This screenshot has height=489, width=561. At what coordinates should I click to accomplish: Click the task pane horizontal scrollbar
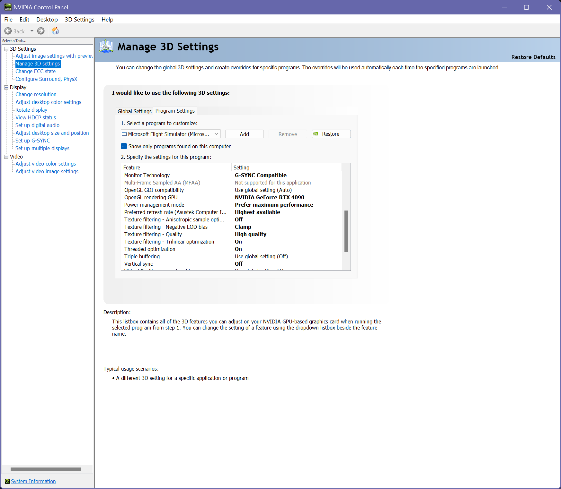46,469
